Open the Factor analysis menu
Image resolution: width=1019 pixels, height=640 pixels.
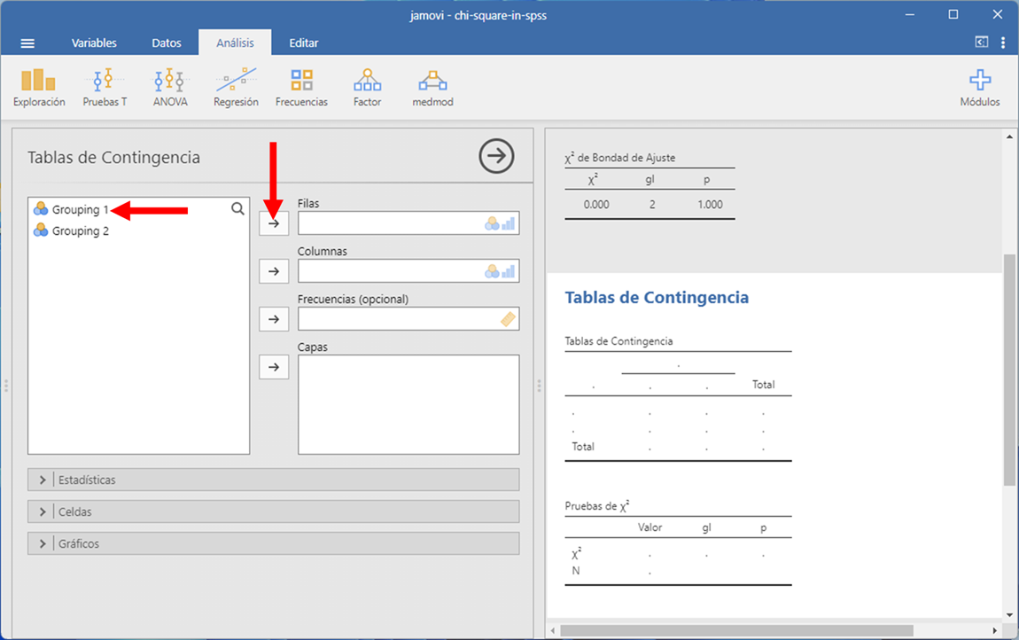[x=367, y=88]
